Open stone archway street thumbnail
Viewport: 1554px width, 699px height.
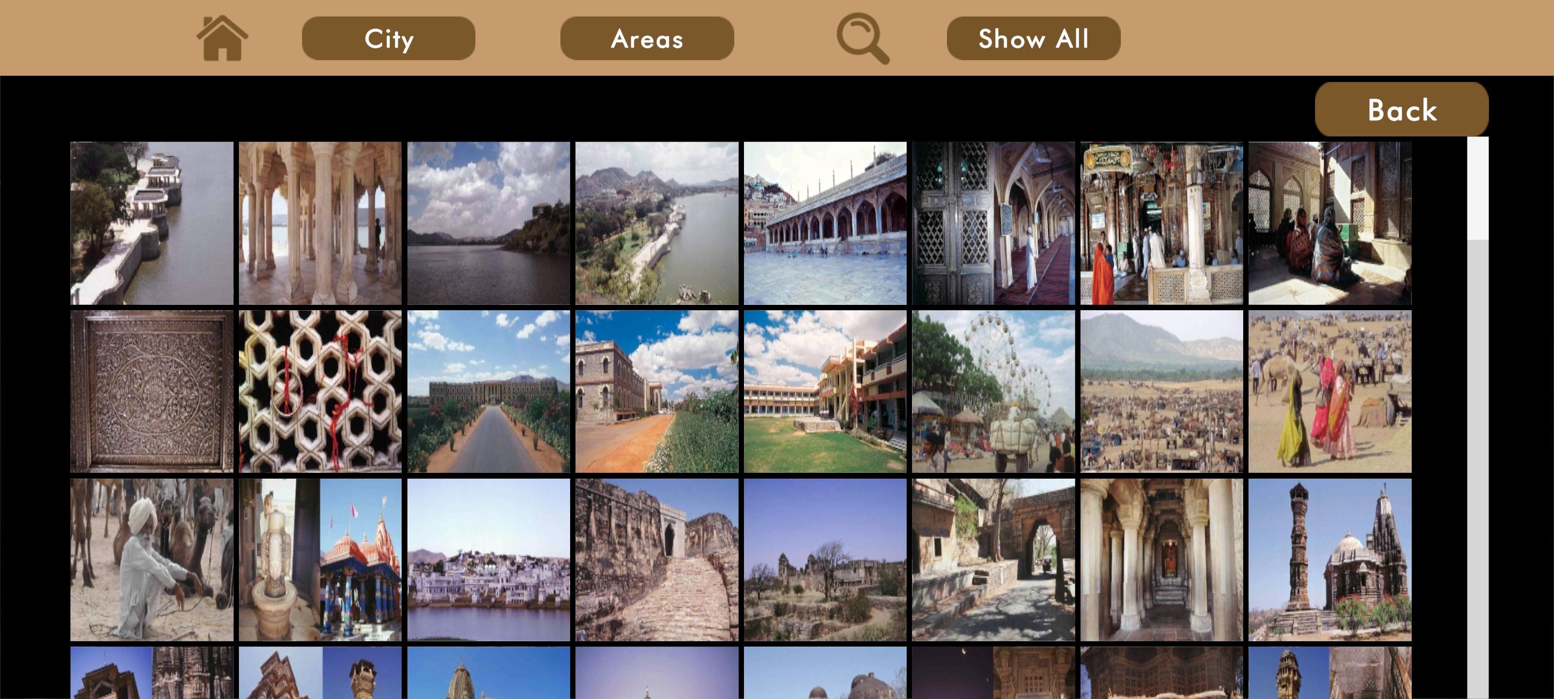point(994,560)
